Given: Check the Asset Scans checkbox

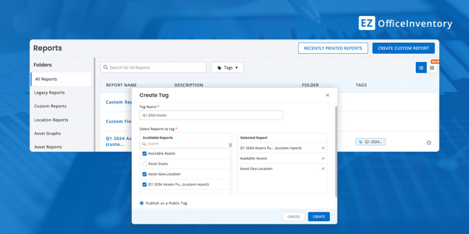Looking at the screenshot, I should pyautogui.click(x=144, y=164).
